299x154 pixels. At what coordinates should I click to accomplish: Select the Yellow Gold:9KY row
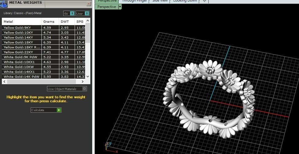[x=43, y=28]
